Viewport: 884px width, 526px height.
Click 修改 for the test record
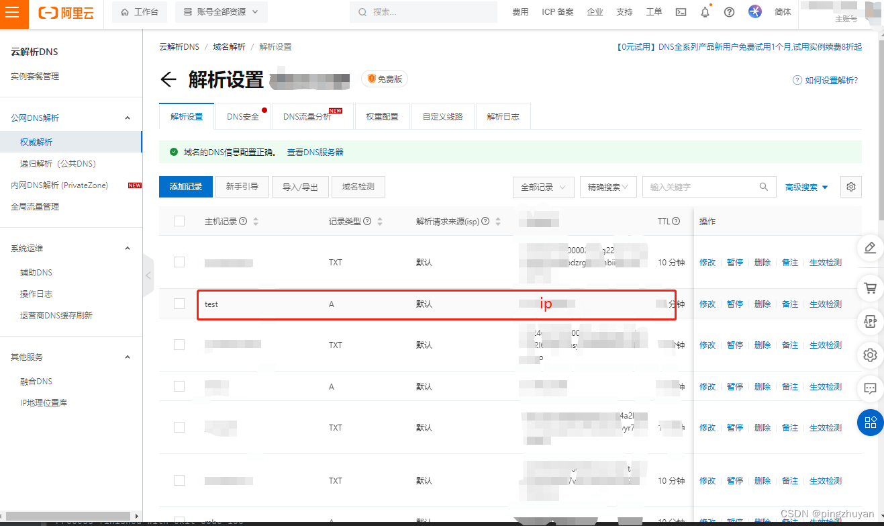pyautogui.click(x=707, y=304)
